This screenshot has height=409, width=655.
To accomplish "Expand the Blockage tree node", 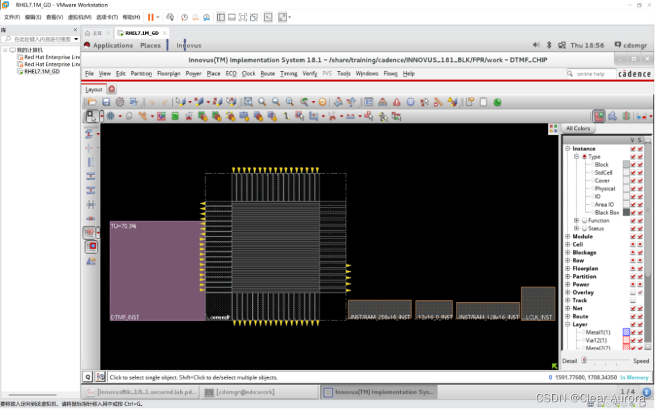I will [568, 252].
